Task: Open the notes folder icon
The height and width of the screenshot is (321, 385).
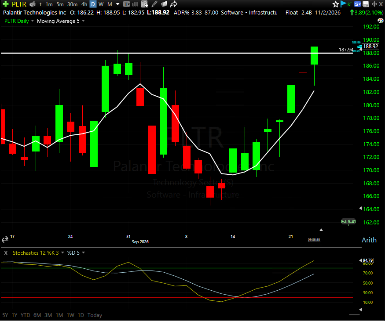Action: [x=164, y=4]
